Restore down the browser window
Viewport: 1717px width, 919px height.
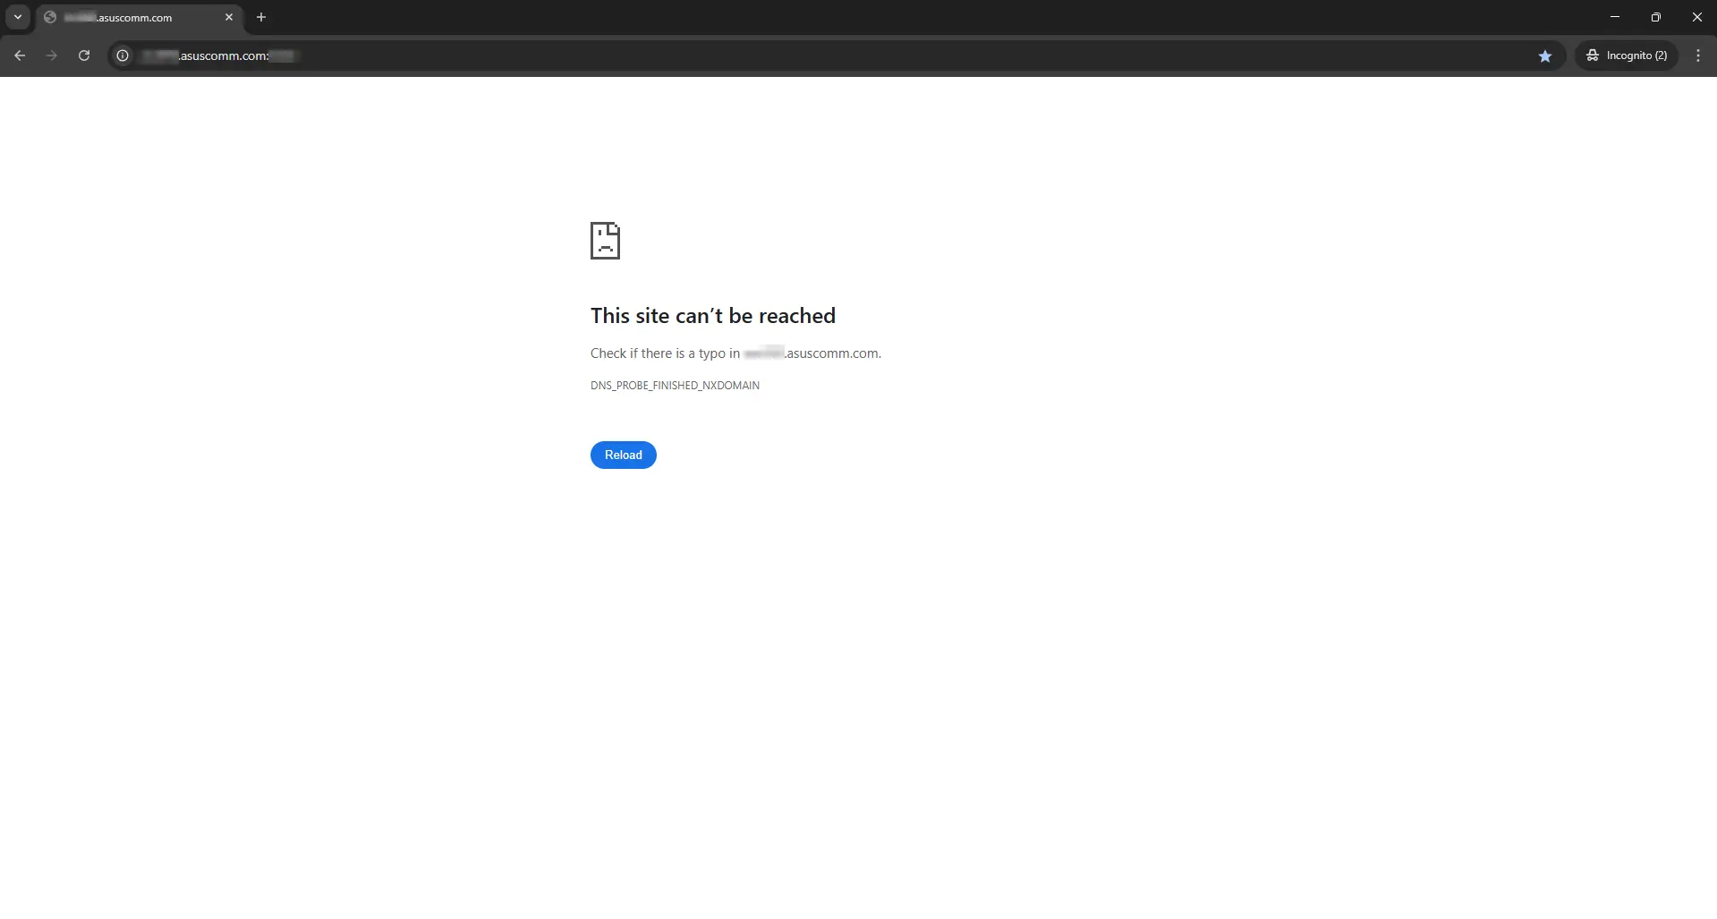[x=1656, y=17]
